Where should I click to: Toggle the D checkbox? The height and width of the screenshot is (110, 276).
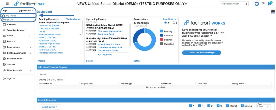[209, 106]
